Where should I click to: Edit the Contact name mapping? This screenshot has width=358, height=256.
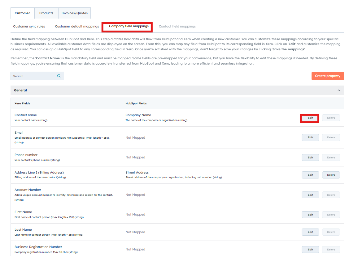[x=310, y=118]
